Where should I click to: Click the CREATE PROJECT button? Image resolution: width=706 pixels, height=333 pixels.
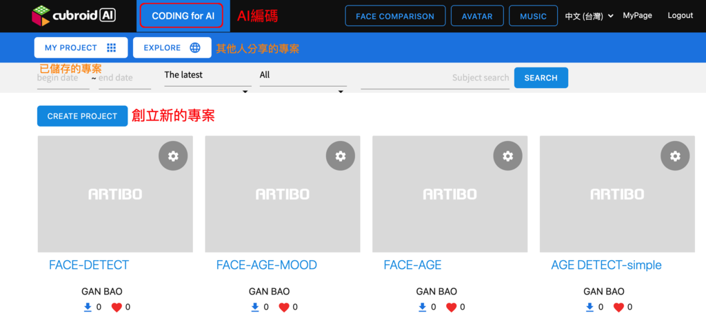click(83, 116)
